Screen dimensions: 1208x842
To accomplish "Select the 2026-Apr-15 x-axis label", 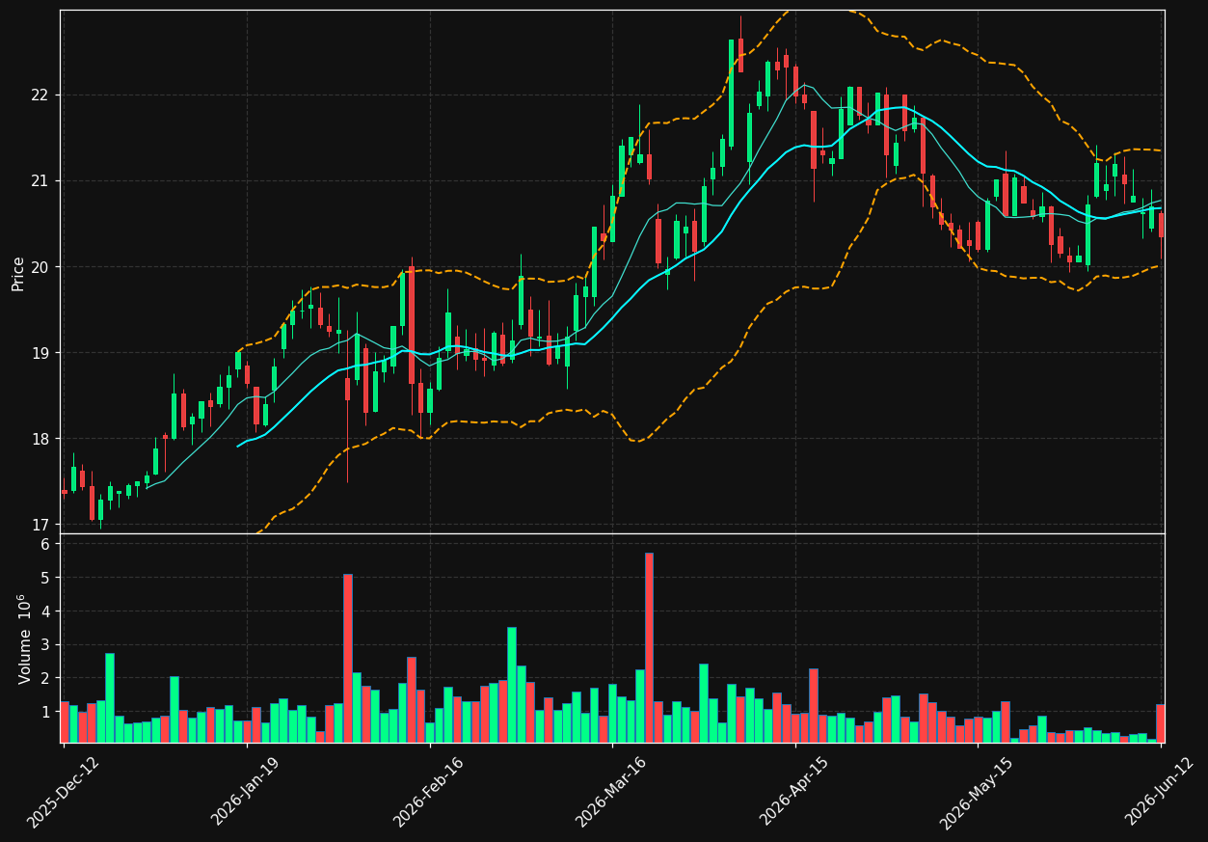I will coord(795,791).
